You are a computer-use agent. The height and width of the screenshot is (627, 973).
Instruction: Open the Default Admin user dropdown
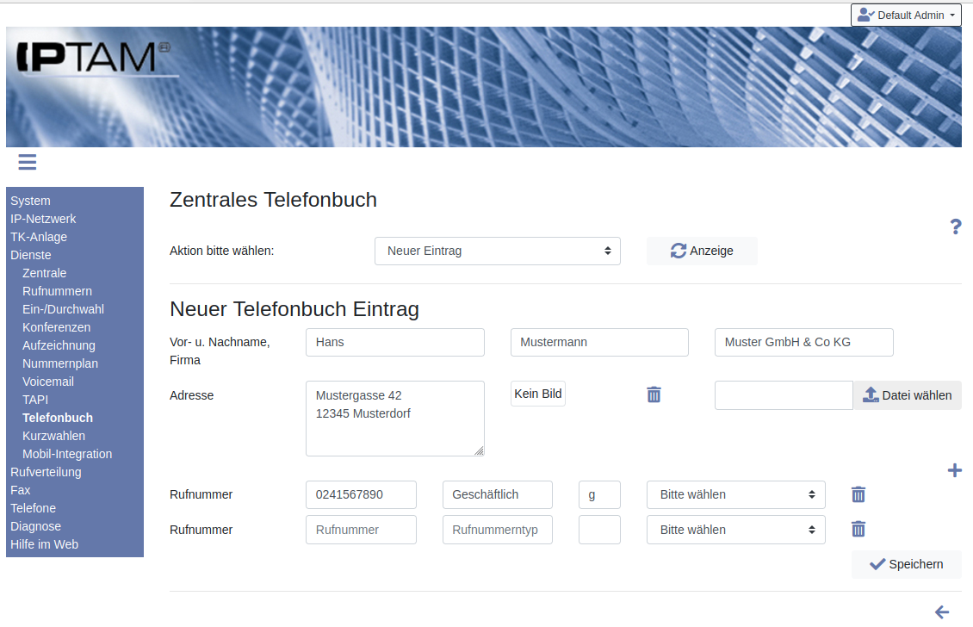(x=906, y=15)
